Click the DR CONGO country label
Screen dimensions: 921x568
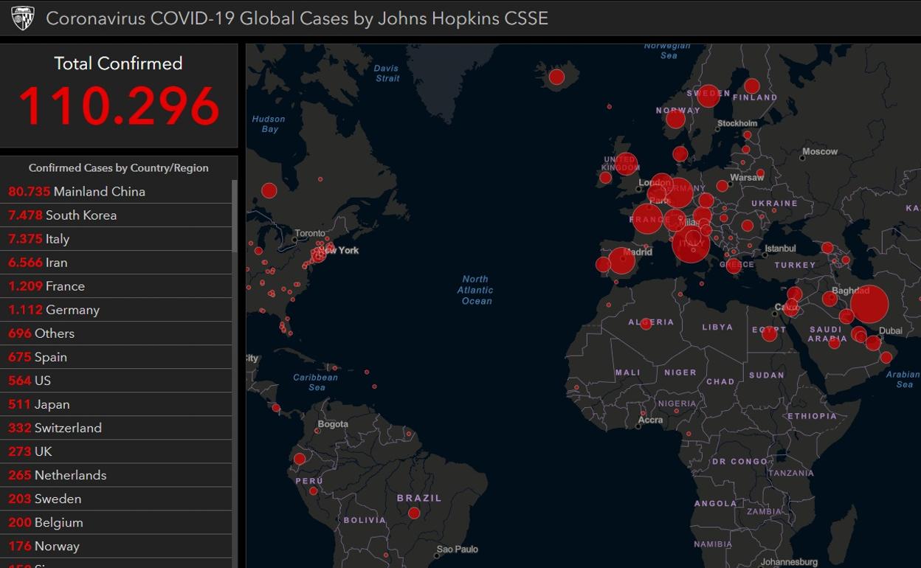pos(739,462)
